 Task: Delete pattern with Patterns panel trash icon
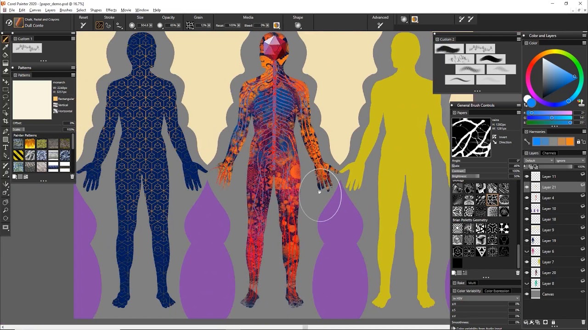[x=72, y=176]
